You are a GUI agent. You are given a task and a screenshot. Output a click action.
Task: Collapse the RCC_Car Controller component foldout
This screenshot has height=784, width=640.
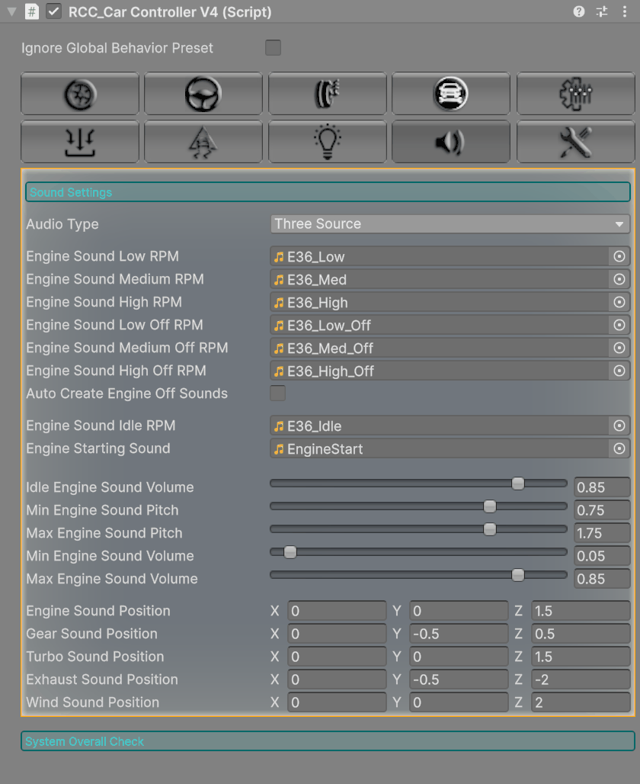click(x=11, y=11)
